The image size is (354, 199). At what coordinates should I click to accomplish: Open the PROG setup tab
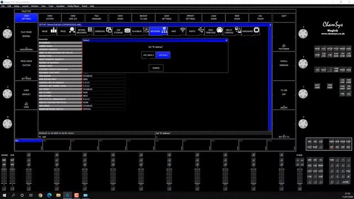pos(66,31)
